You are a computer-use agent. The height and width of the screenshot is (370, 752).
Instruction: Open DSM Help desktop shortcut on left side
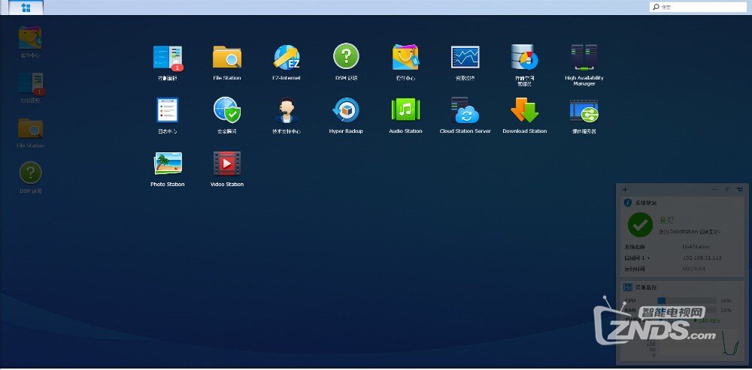[x=30, y=173]
